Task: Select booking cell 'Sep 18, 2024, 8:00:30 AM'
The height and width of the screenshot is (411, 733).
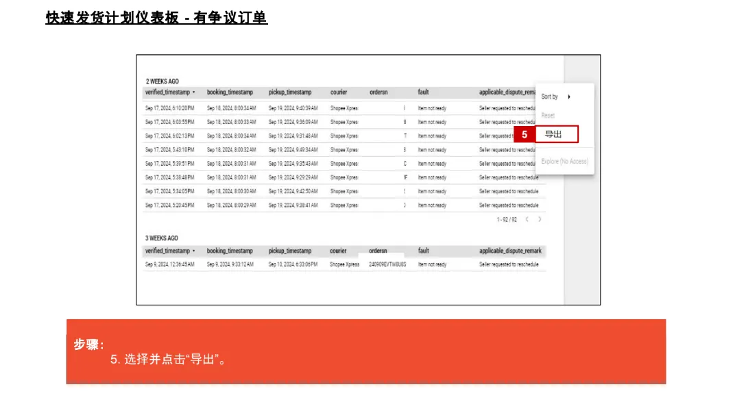Action: click(x=231, y=192)
